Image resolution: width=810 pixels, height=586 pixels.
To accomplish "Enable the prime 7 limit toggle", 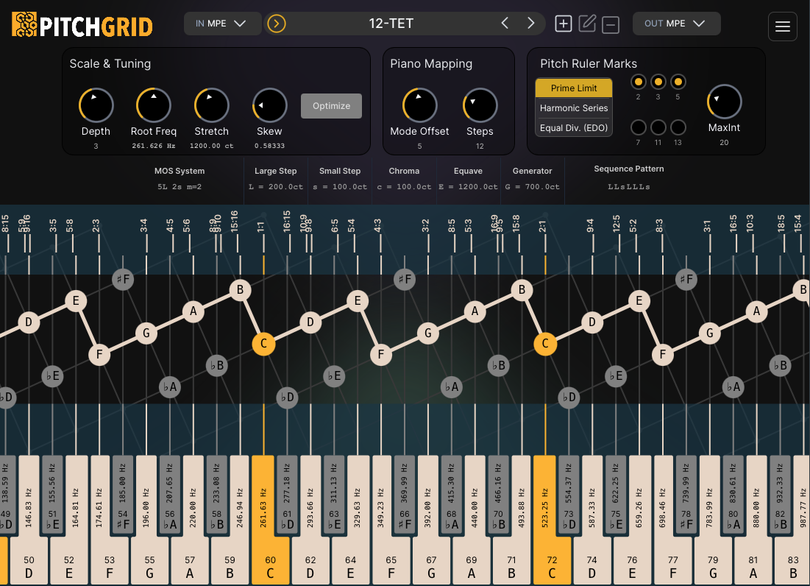I will 638,127.
